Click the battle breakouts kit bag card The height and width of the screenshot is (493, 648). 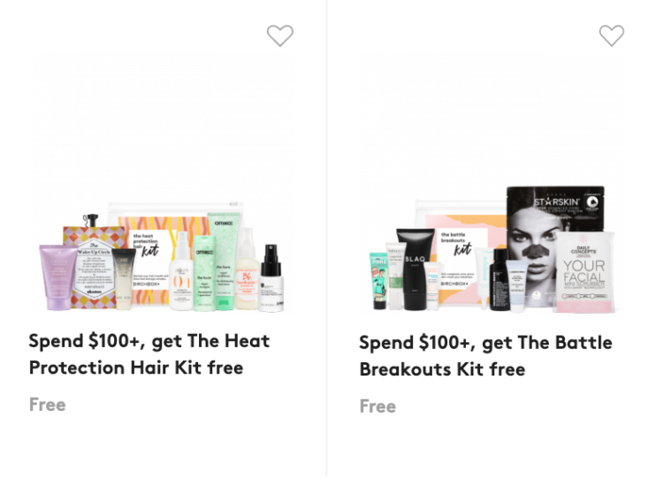(463, 258)
